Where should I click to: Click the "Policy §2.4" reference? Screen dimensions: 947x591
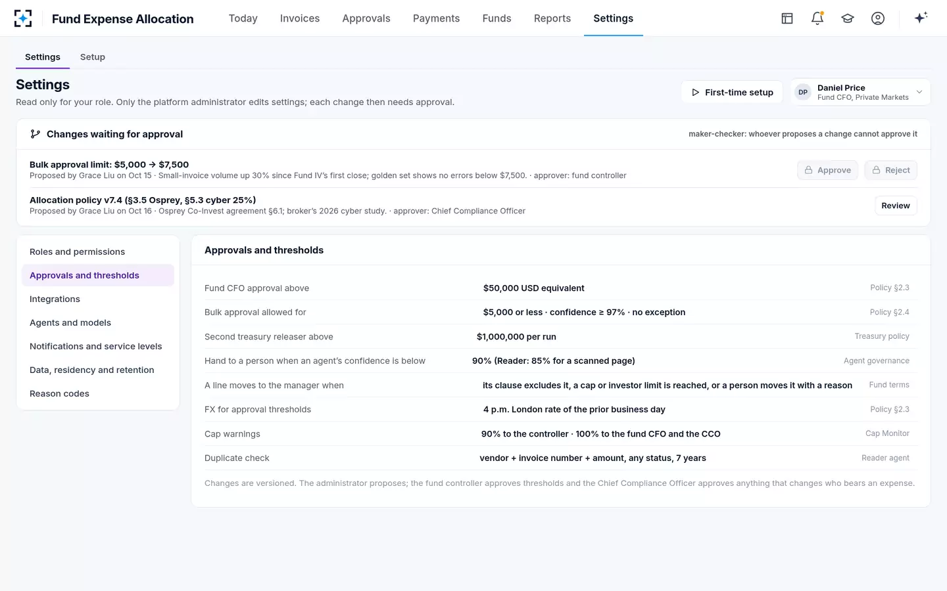pyautogui.click(x=890, y=313)
